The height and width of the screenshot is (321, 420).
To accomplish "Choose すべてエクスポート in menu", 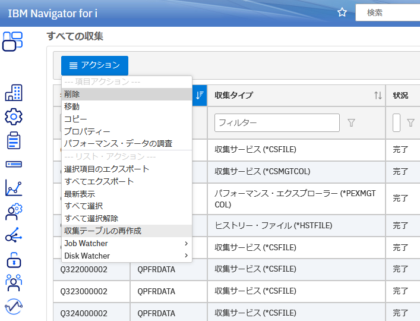I will (127, 181).
